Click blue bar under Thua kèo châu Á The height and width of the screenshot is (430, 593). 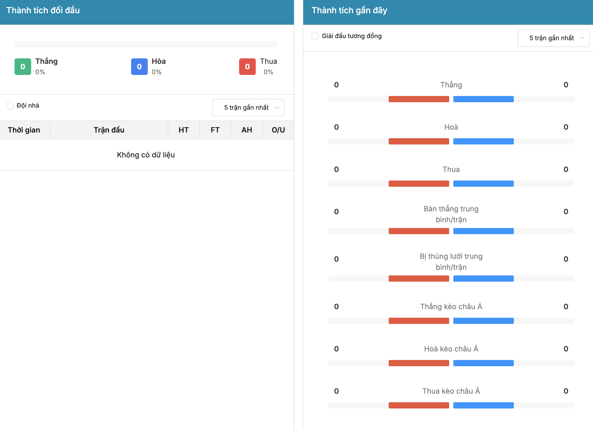tap(483, 405)
